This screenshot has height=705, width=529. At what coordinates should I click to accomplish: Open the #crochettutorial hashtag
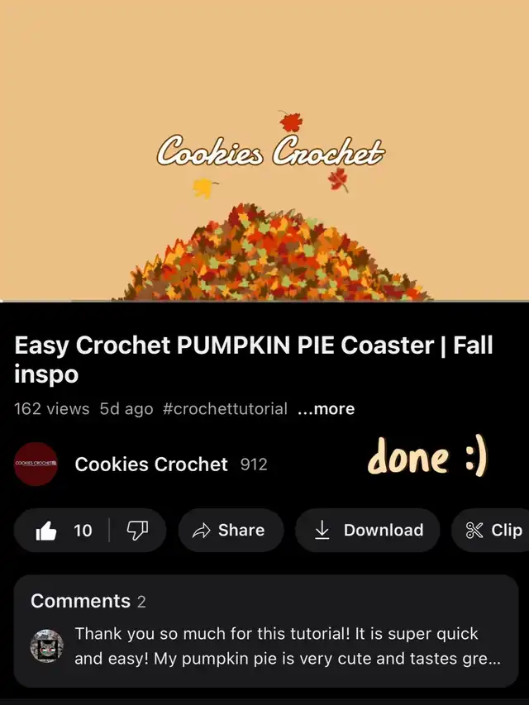[225, 409]
